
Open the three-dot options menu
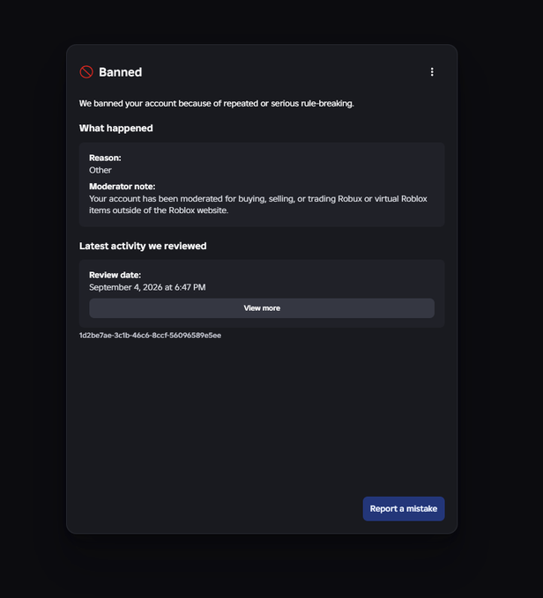coord(432,72)
